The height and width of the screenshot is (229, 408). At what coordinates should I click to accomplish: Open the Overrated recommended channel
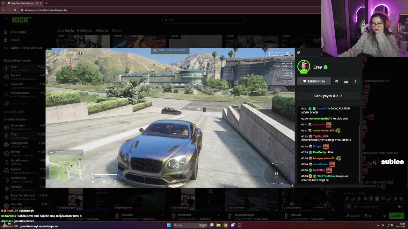pos(24,127)
